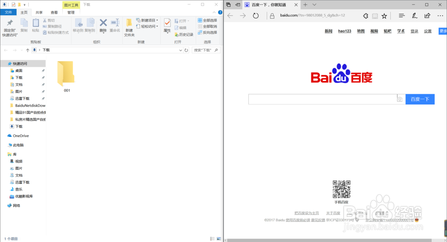447x242 pixels.
Task: Click Invert selection (反向选择)
Action: (207, 33)
